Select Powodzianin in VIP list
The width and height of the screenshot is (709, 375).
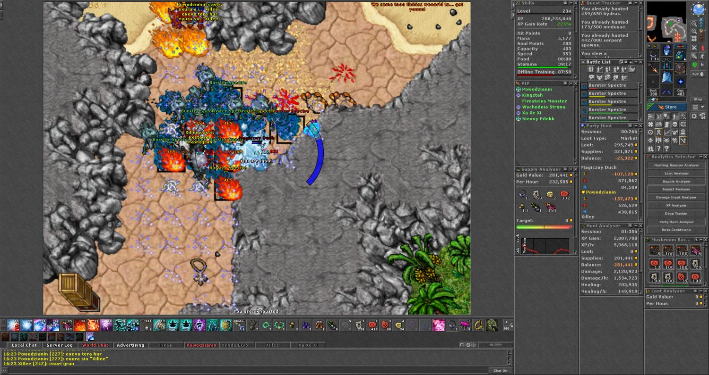click(x=536, y=89)
